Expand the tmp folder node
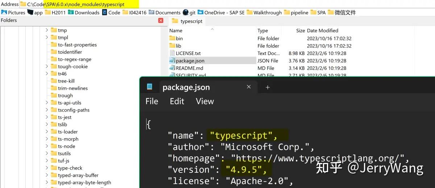Viewport: 435px width, 188px height. coord(47,30)
